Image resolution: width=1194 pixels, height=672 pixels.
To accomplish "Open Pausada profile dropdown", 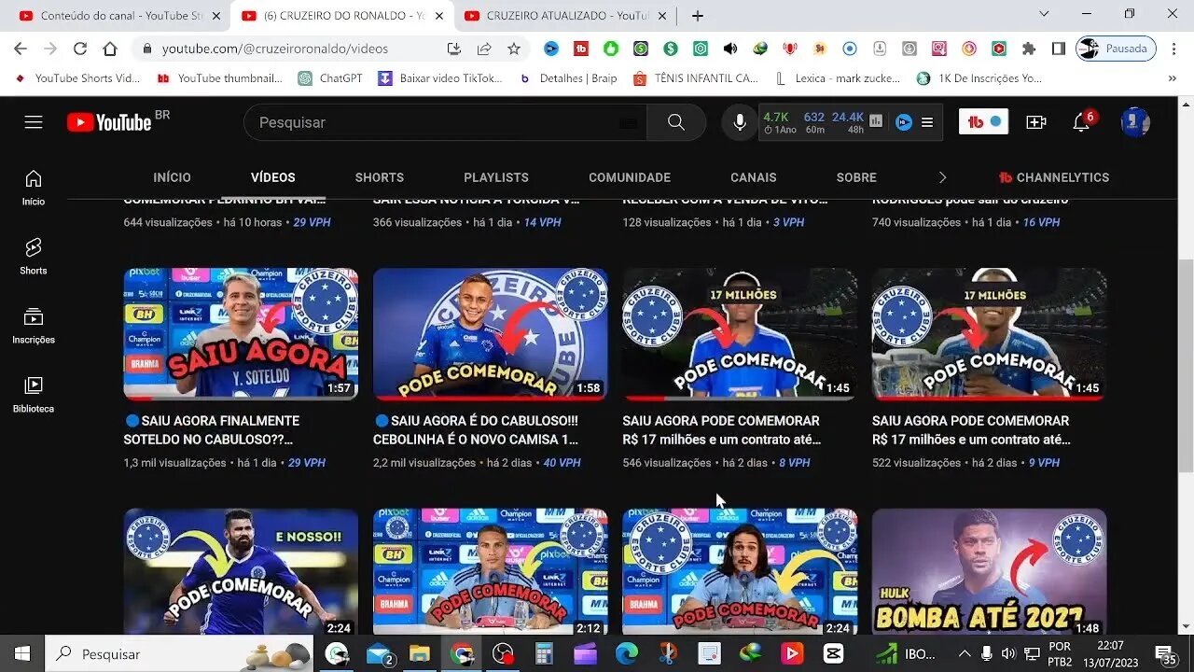I will coord(1116,49).
